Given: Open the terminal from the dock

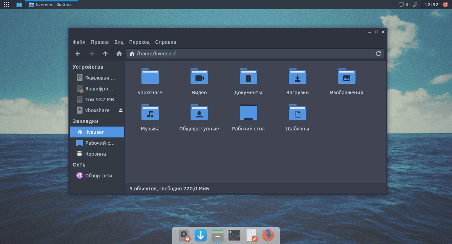Looking at the screenshot, I should pyautogui.click(x=234, y=236).
